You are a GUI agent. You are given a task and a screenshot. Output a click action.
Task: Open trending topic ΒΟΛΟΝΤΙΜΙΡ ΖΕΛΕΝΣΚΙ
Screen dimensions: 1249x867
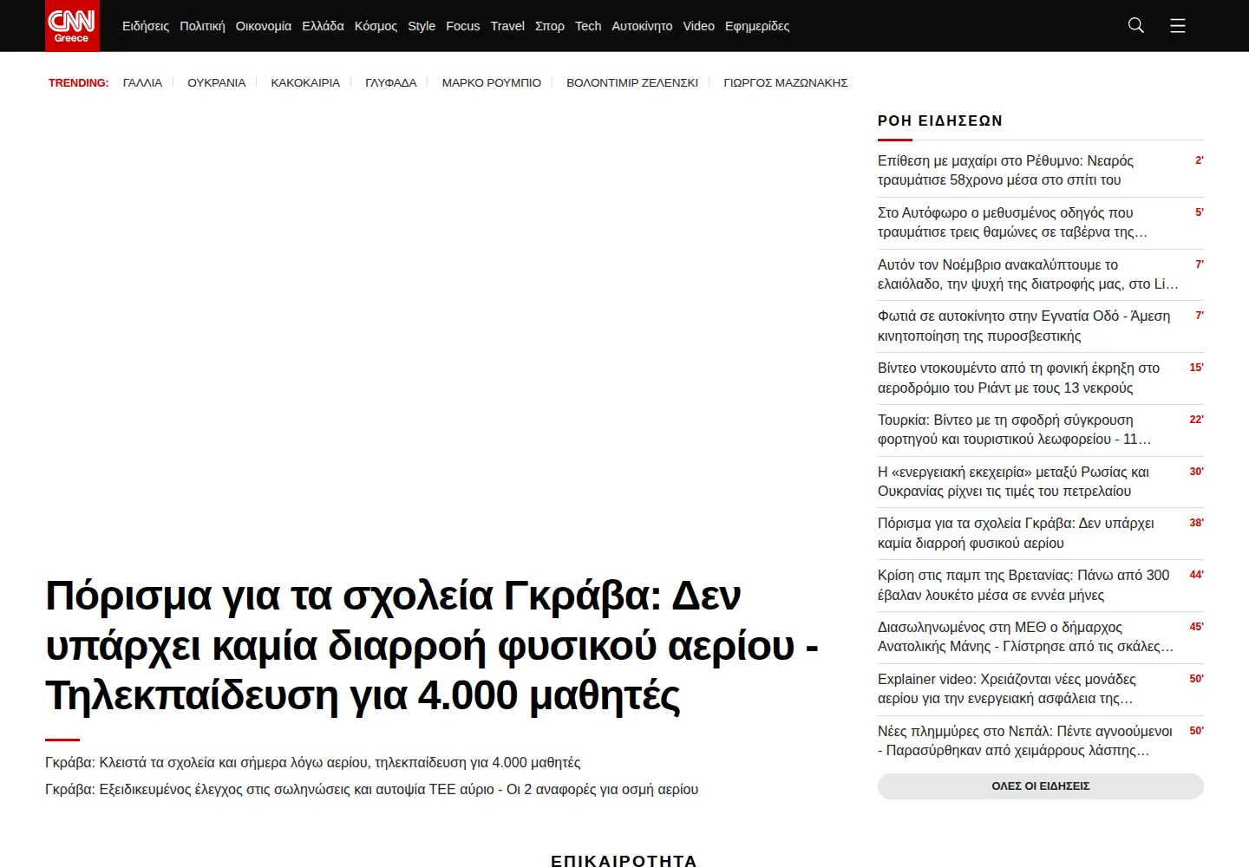632,83
